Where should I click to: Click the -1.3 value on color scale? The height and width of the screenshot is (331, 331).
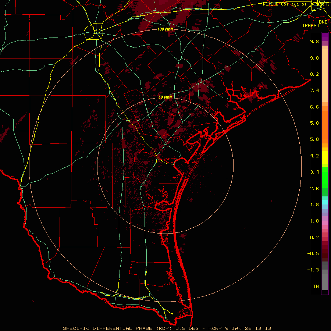[x=313, y=270]
